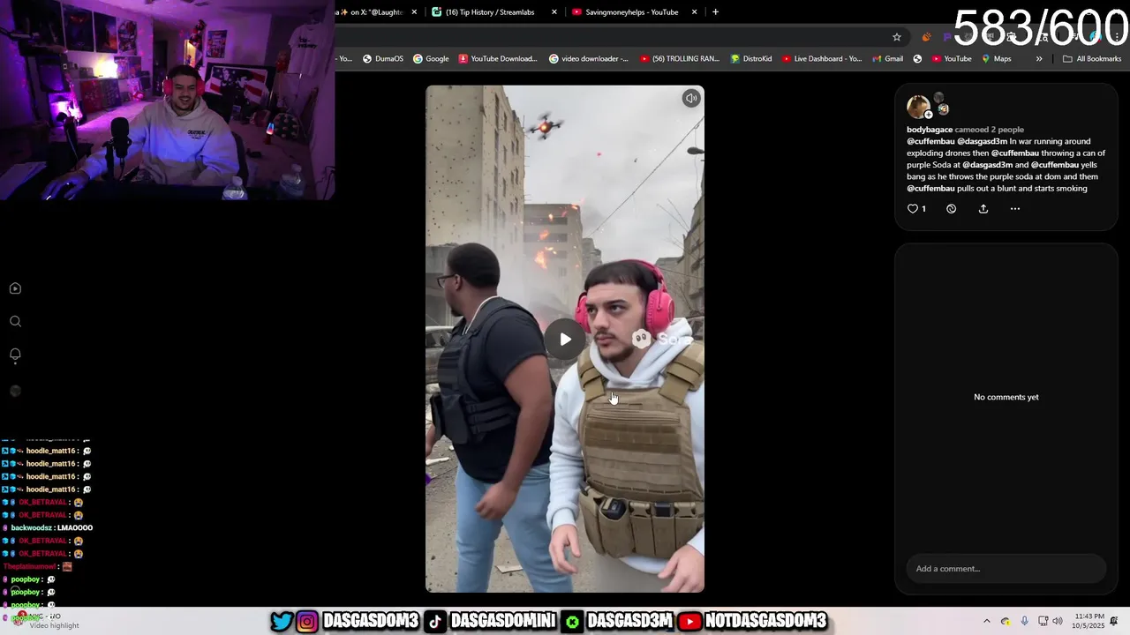
Task: Share the post using upload arrow icon
Action: coord(983,209)
